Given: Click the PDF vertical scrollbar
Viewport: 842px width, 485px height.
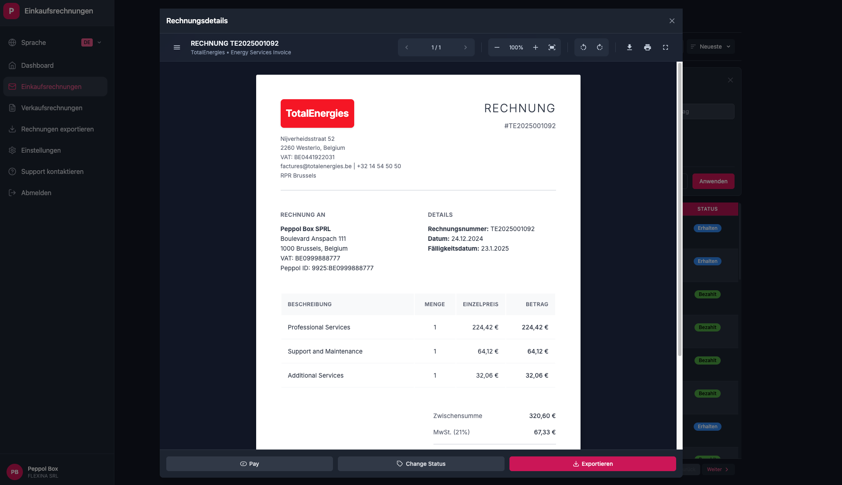Looking at the screenshot, I should pyautogui.click(x=680, y=209).
